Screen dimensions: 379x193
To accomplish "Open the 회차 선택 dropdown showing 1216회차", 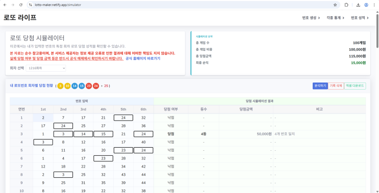I will pyautogui.click(x=46, y=68).
